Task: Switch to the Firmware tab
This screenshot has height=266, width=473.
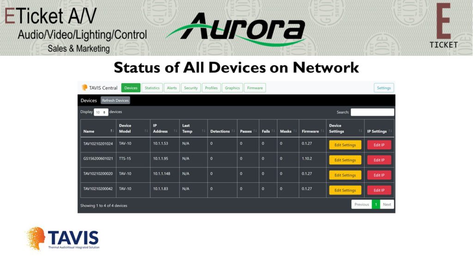Action: pos(255,88)
